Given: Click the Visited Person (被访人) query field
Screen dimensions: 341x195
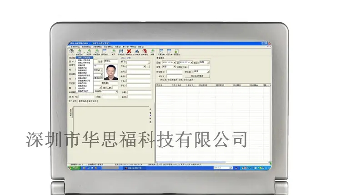Looking at the screenshot, I should tap(175, 76).
